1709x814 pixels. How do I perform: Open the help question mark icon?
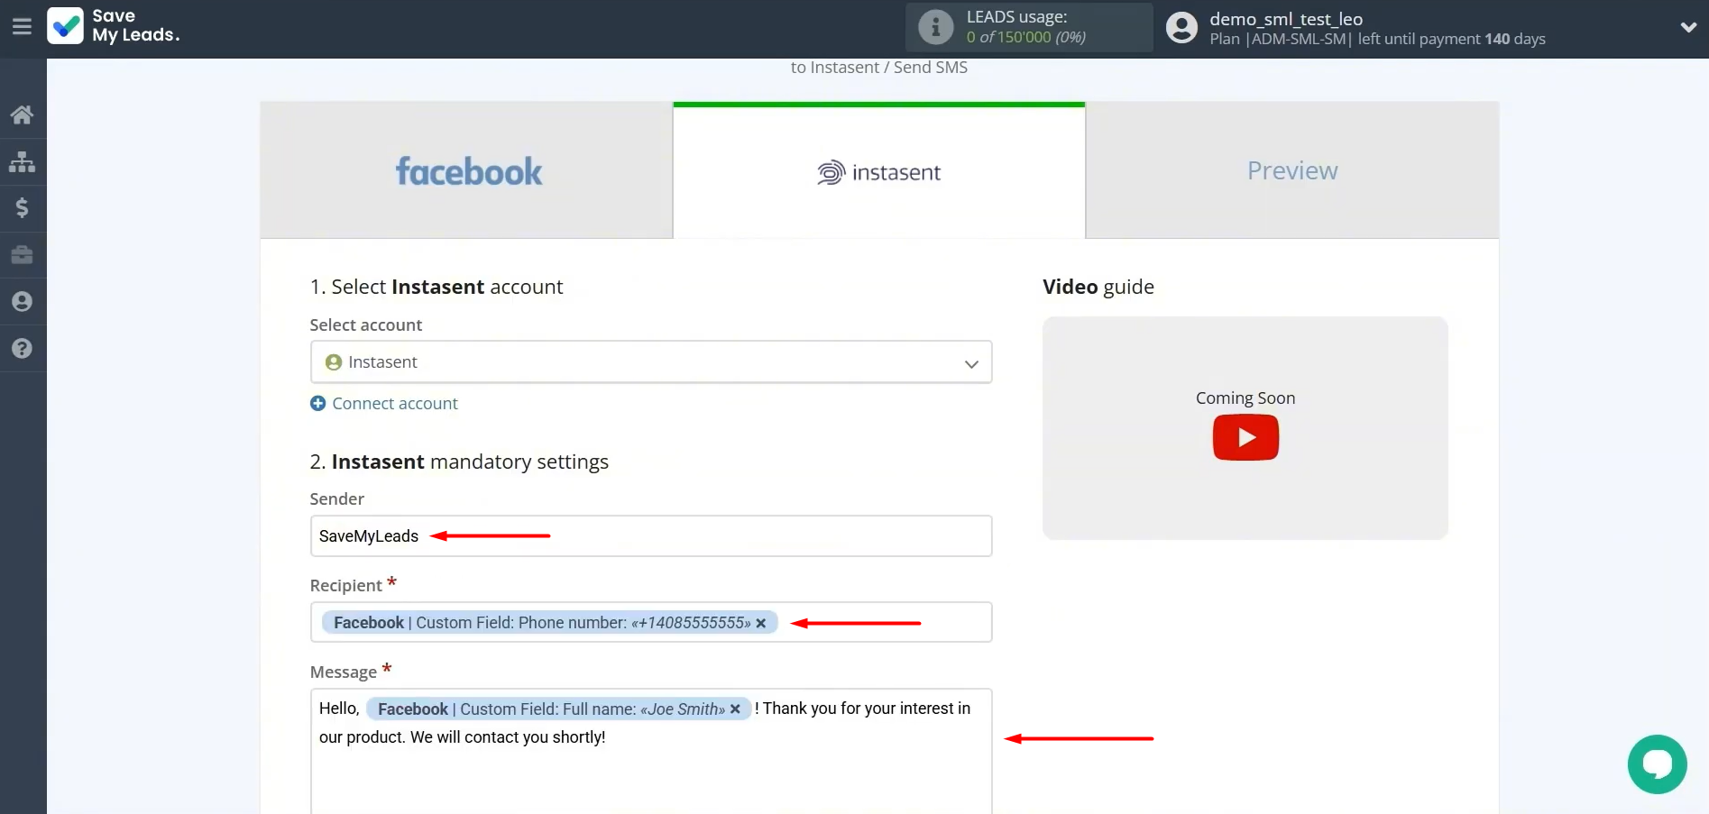[x=23, y=349]
